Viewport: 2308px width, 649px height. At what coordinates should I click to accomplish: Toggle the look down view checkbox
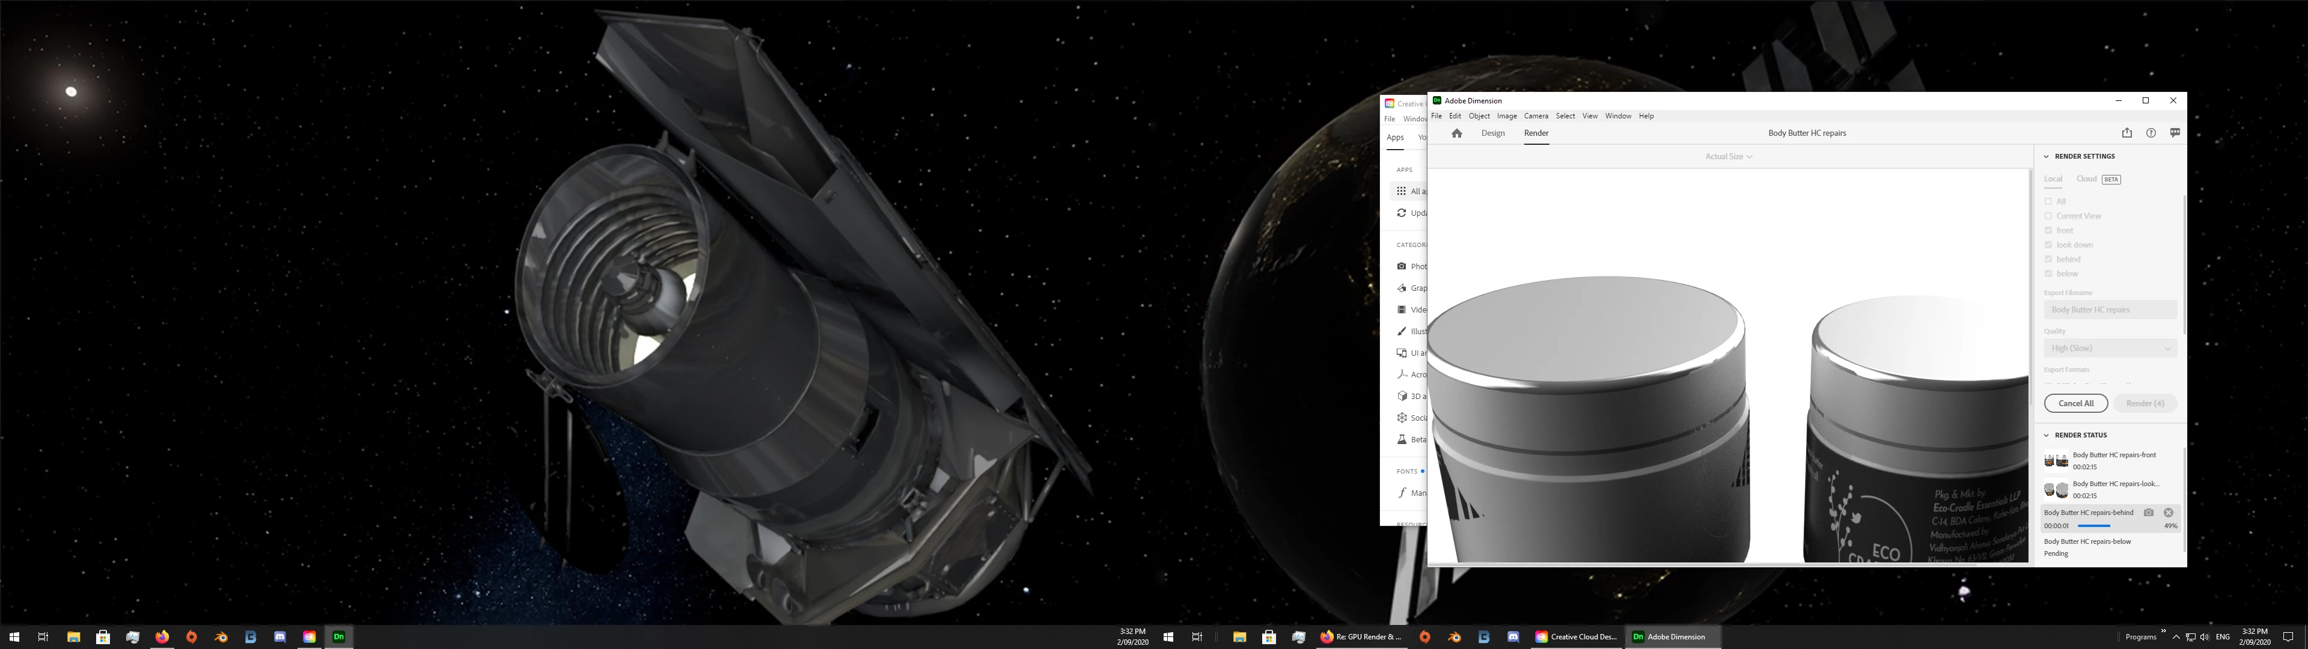click(x=2048, y=245)
